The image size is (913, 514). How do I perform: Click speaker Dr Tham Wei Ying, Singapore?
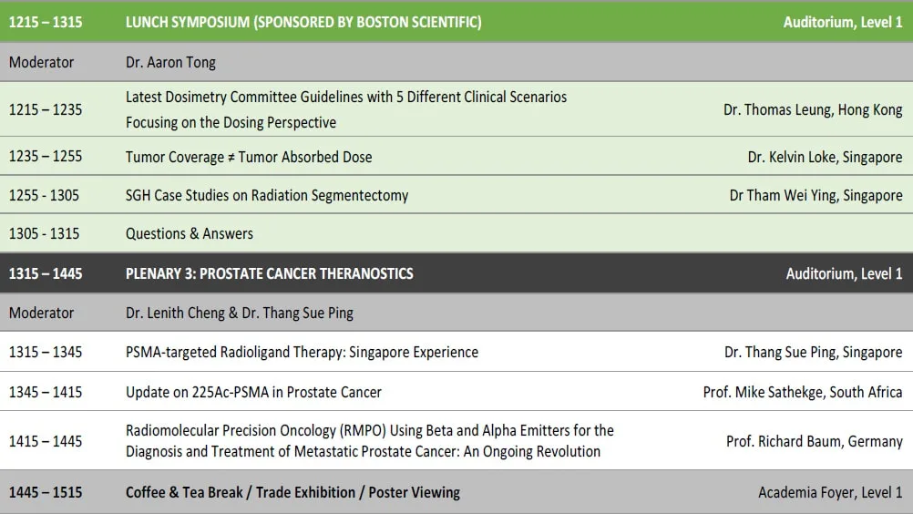pos(816,195)
